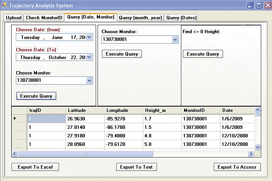Open the Check MonitorID tab

tap(44, 17)
